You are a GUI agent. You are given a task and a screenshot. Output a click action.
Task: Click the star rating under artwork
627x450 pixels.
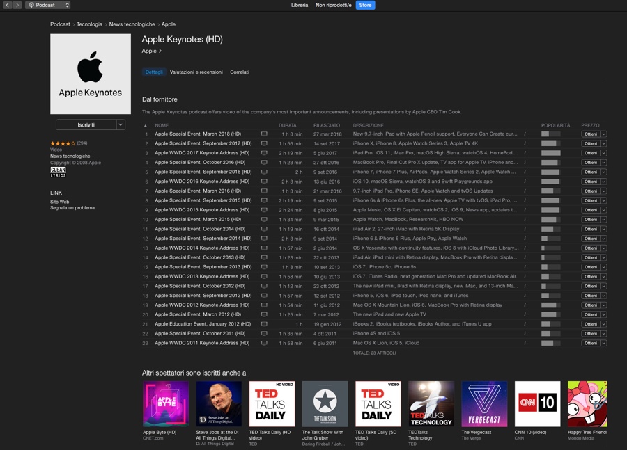(63, 143)
